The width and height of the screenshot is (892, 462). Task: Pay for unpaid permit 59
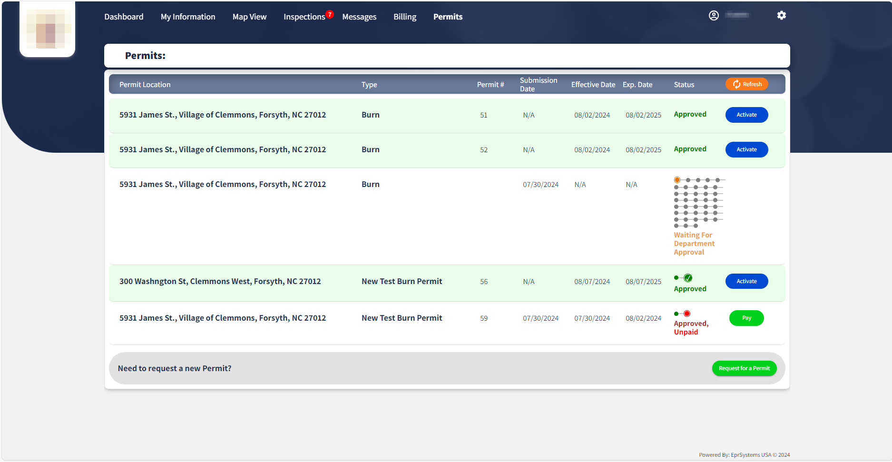click(746, 318)
